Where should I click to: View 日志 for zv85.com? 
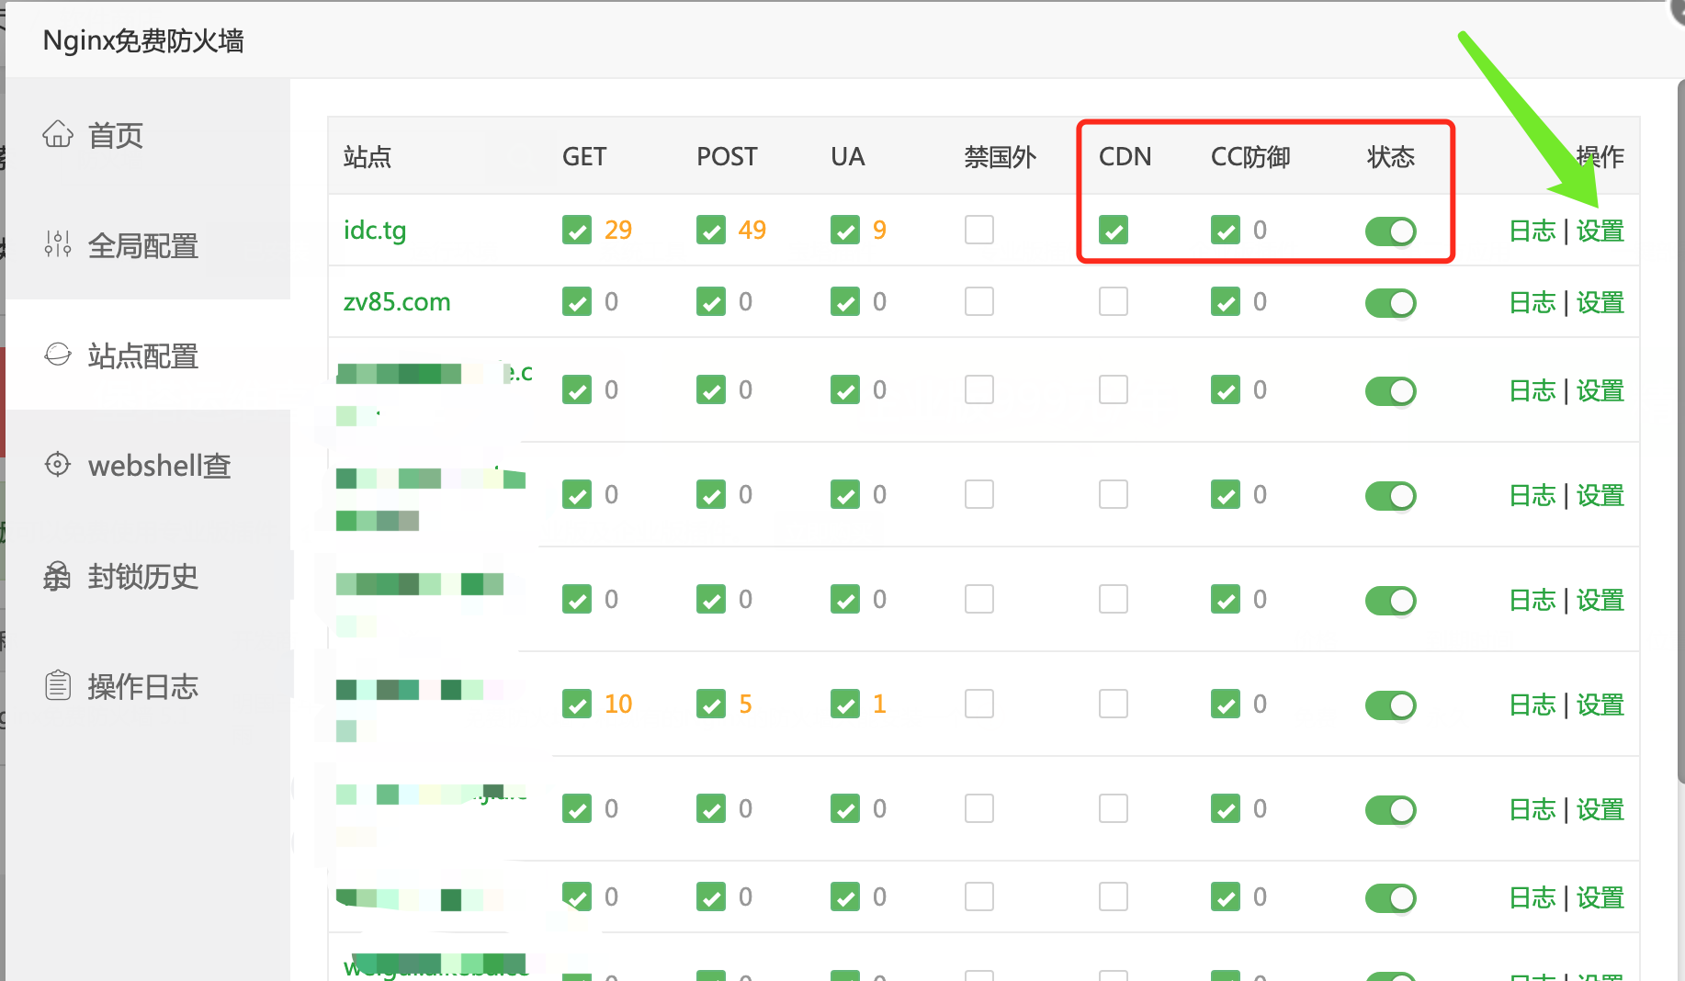pyautogui.click(x=1532, y=303)
